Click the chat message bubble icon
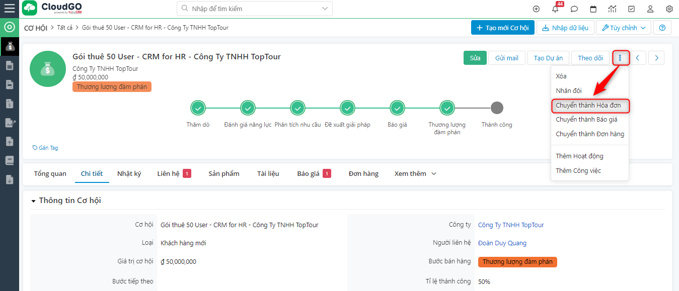Viewport: 679px width, 291px height. point(574,9)
